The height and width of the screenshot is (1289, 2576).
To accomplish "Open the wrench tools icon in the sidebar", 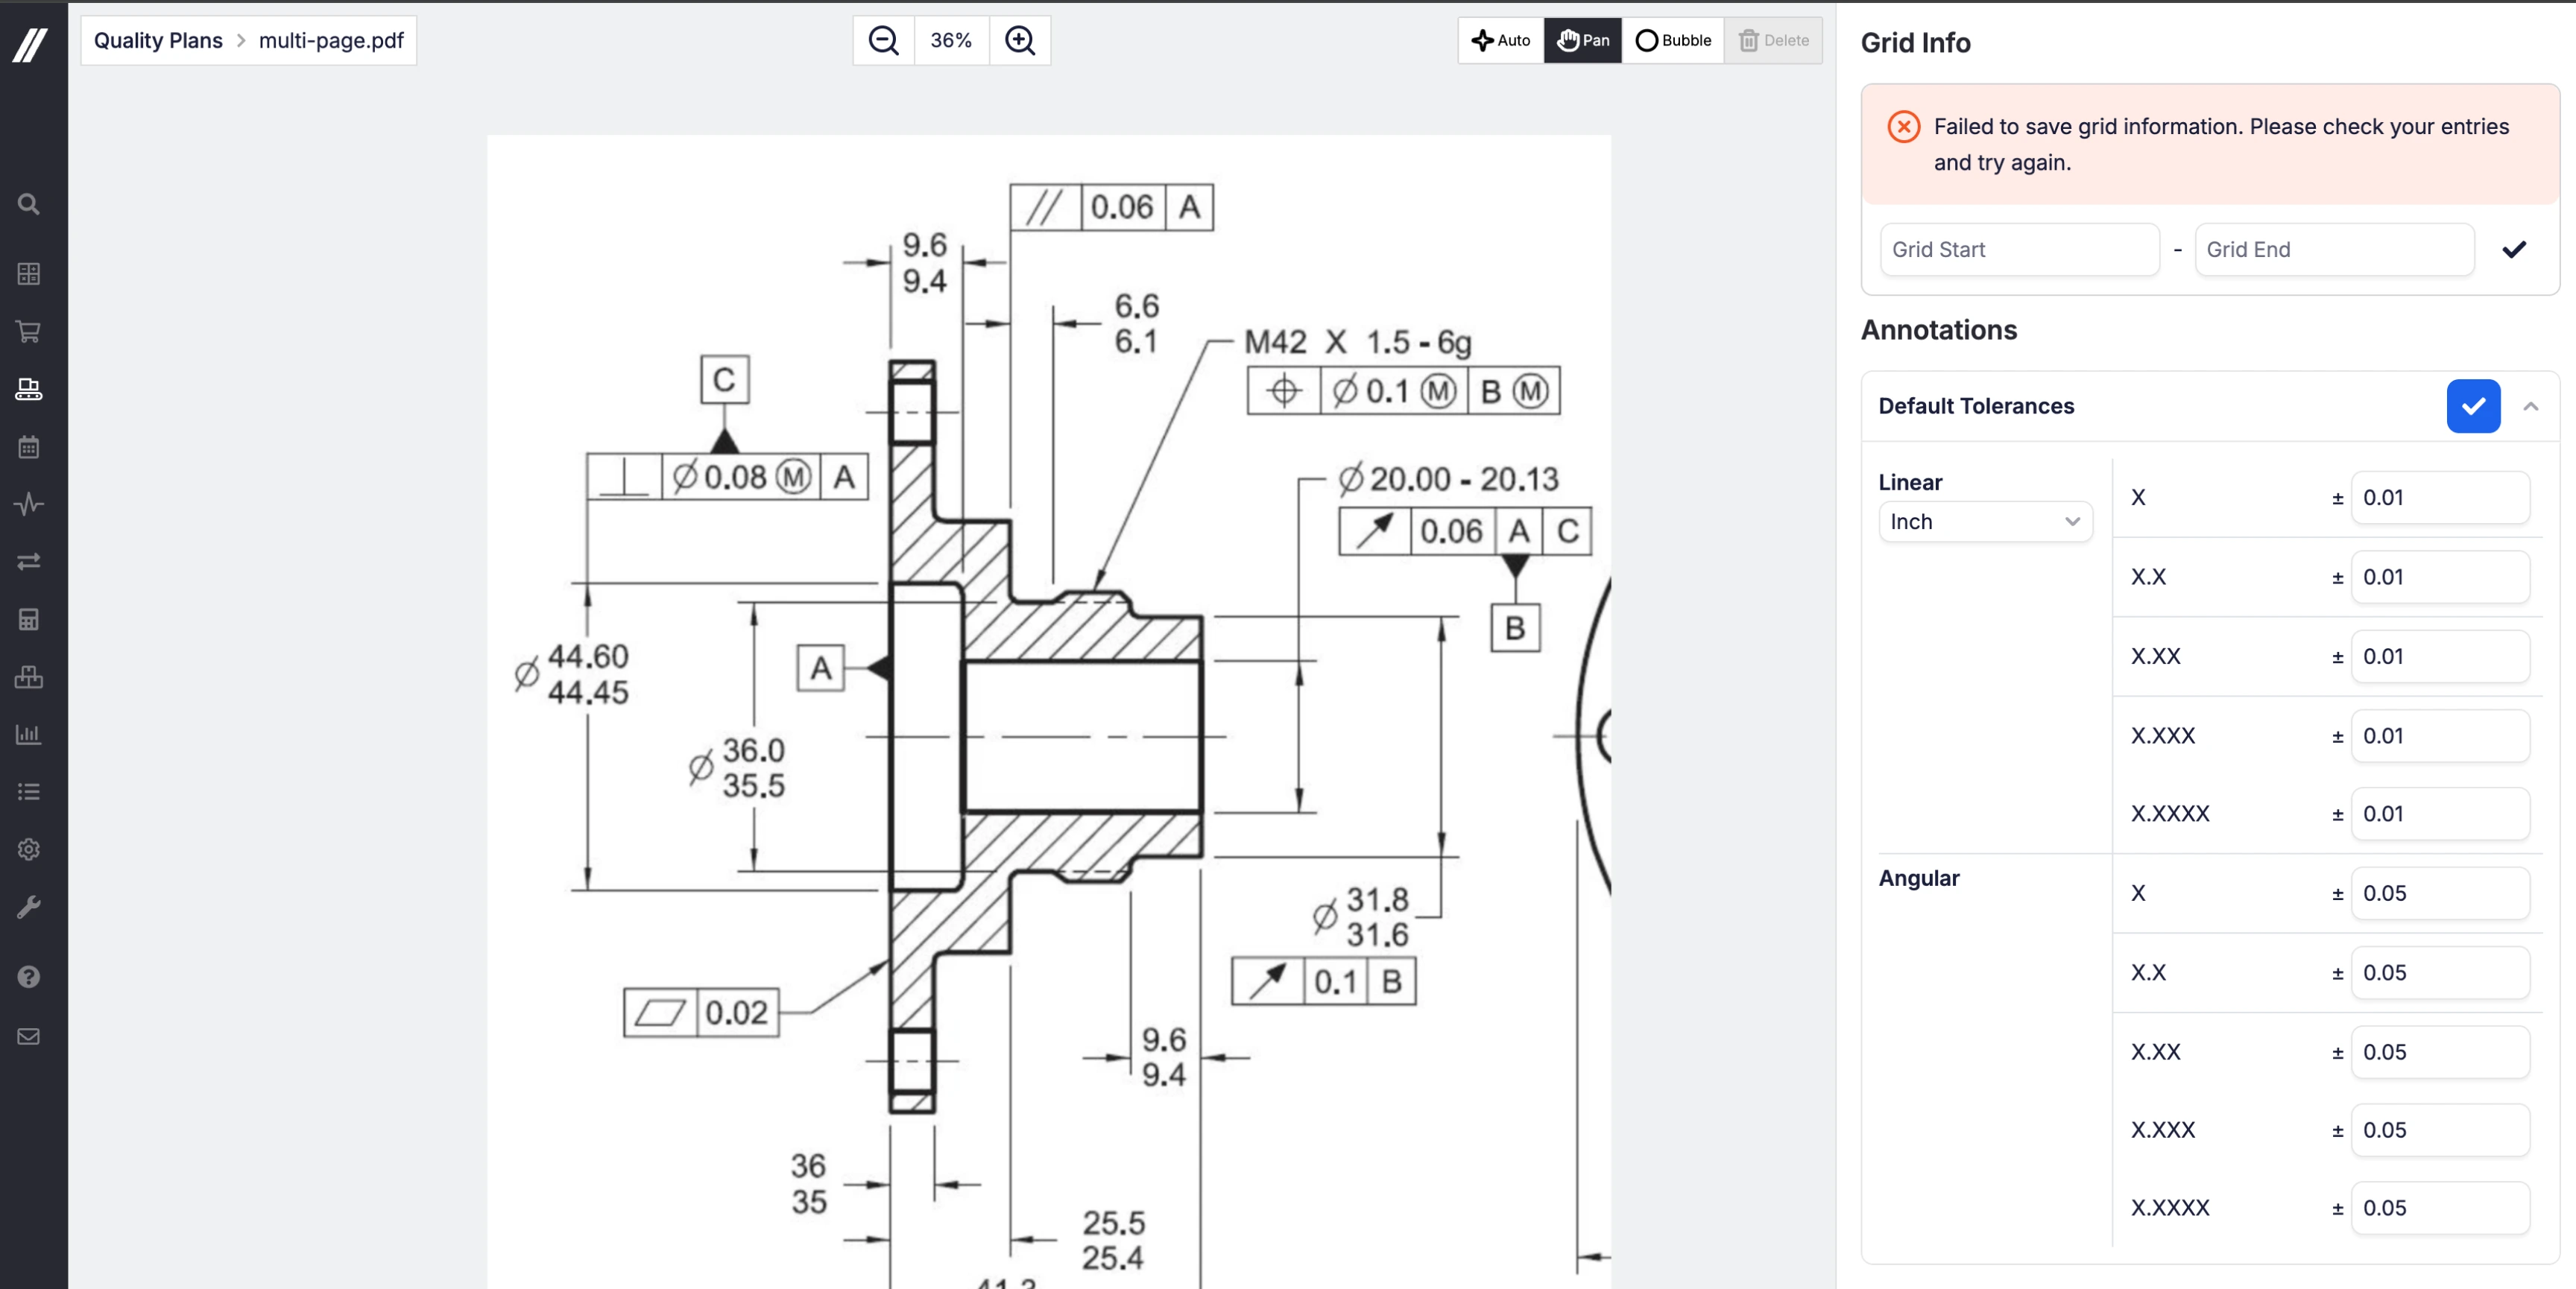I will [29, 907].
